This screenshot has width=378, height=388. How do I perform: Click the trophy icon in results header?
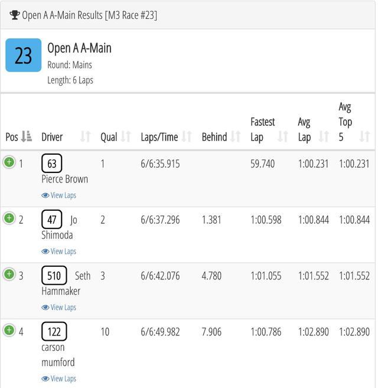[x=15, y=15]
